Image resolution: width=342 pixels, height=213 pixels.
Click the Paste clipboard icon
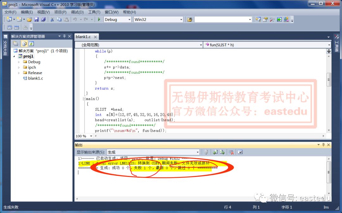[x=66, y=20]
